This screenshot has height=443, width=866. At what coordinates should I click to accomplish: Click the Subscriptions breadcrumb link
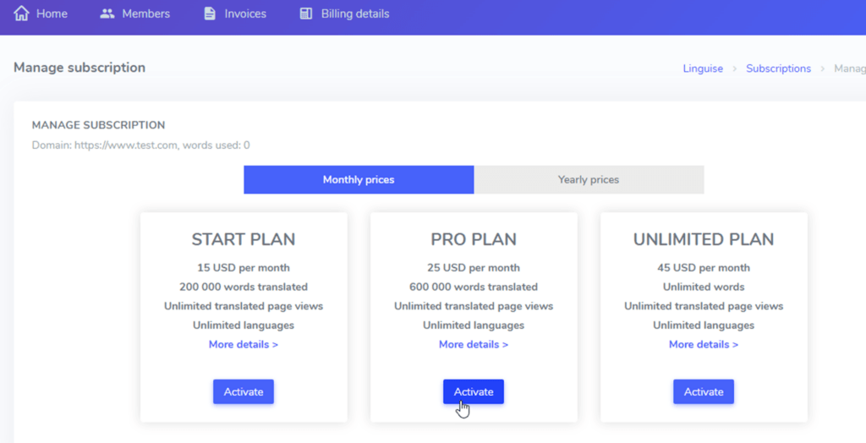(779, 68)
